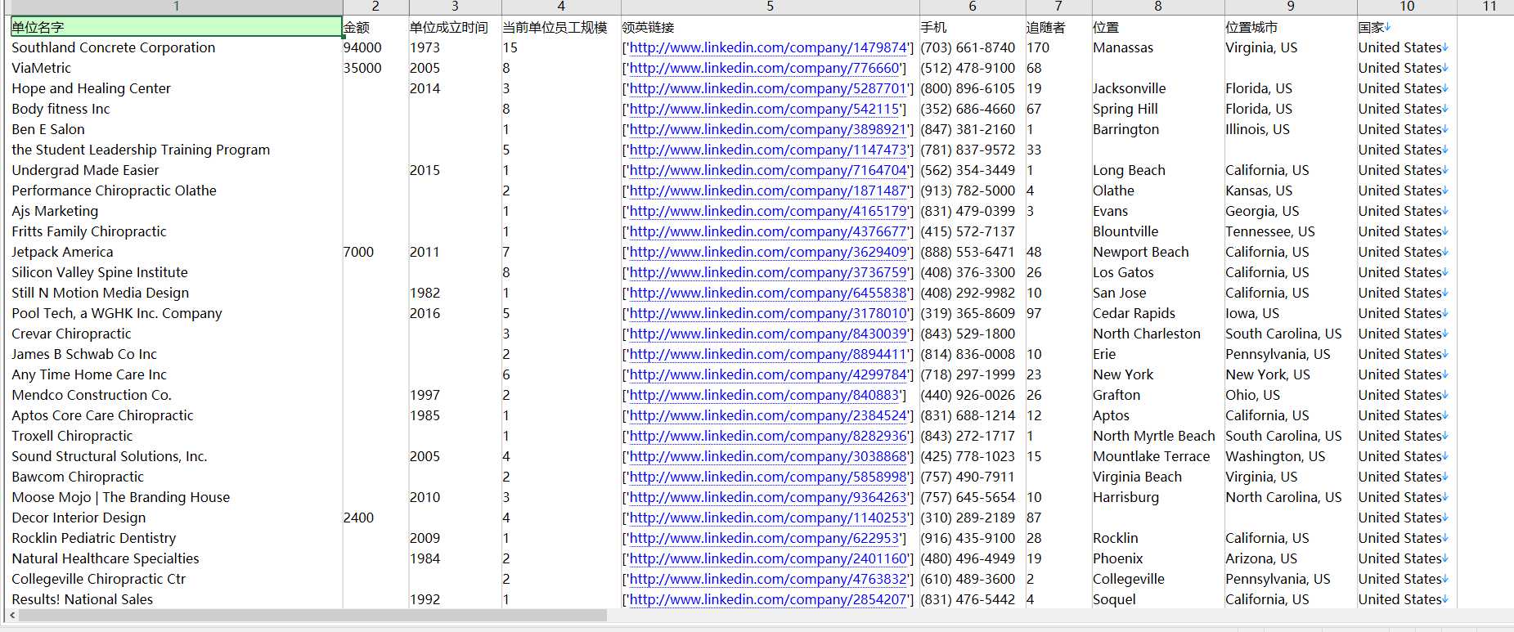Select the Tennessee, US cell
The image size is (1514, 632).
1291,231
